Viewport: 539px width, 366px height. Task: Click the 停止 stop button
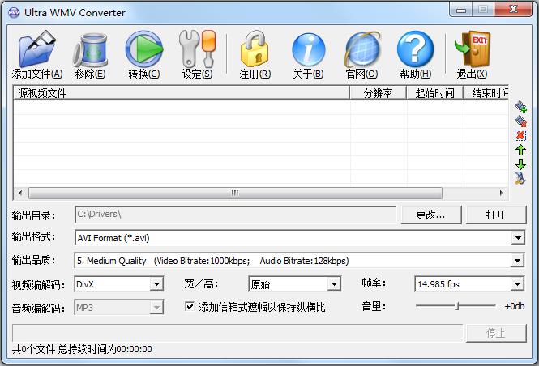(496, 333)
